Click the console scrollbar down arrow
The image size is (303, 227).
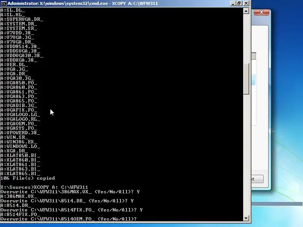pyautogui.click(x=246, y=218)
